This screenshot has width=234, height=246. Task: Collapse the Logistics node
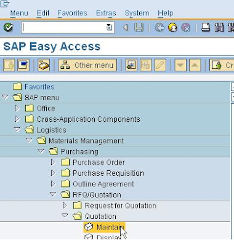17,129
